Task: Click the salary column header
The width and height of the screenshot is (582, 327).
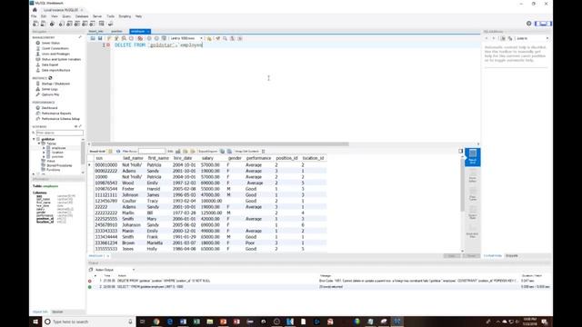Action: click(207, 158)
